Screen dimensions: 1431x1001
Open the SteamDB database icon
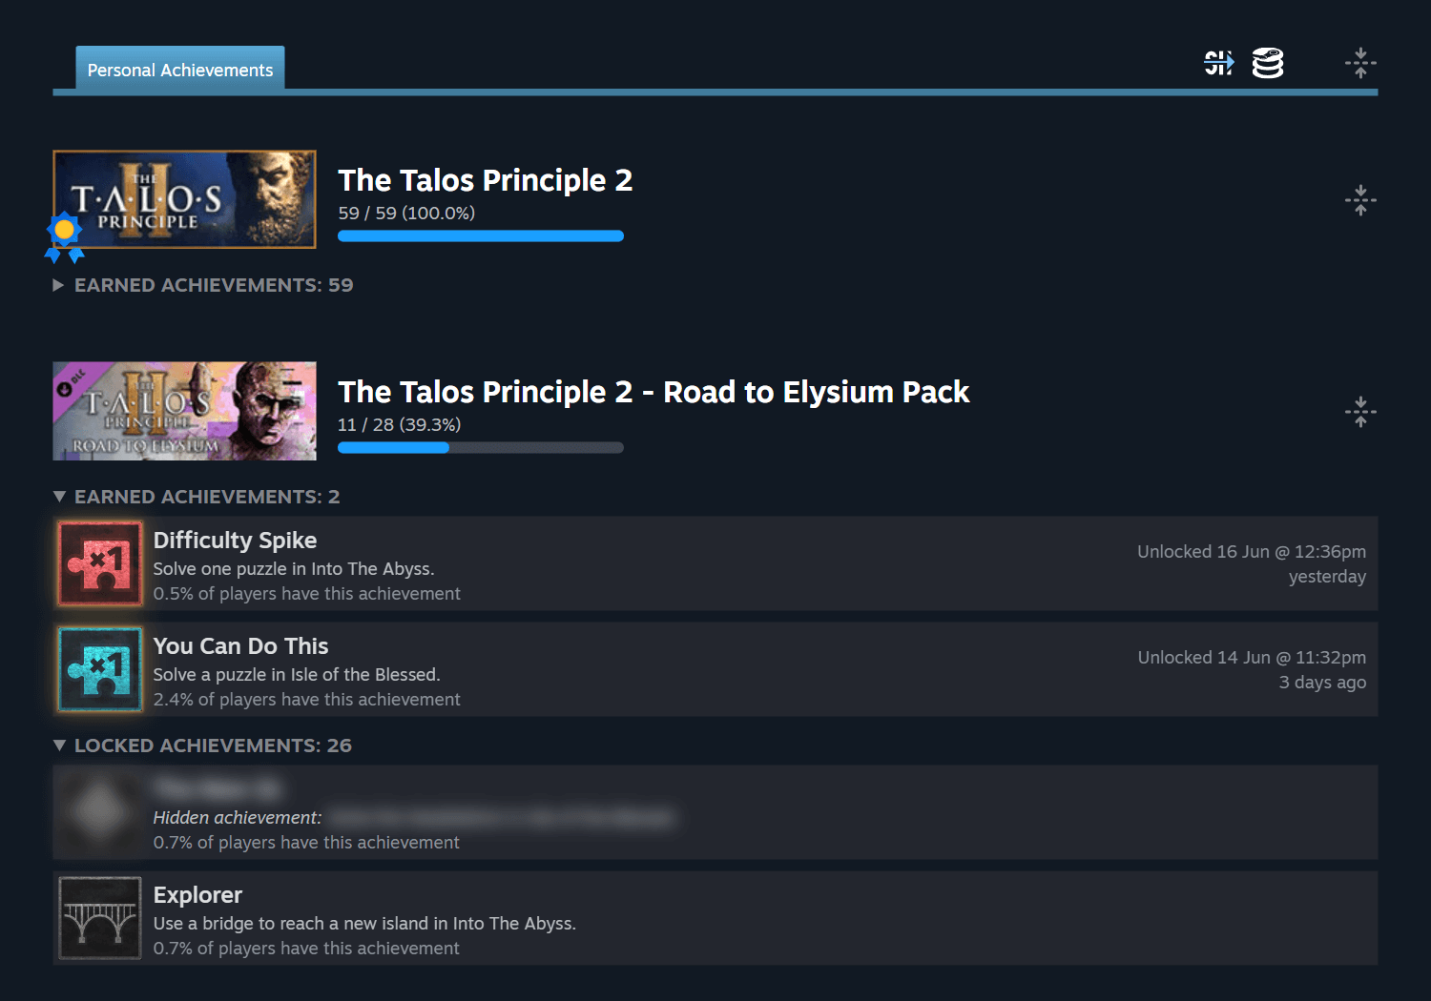(1268, 63)
